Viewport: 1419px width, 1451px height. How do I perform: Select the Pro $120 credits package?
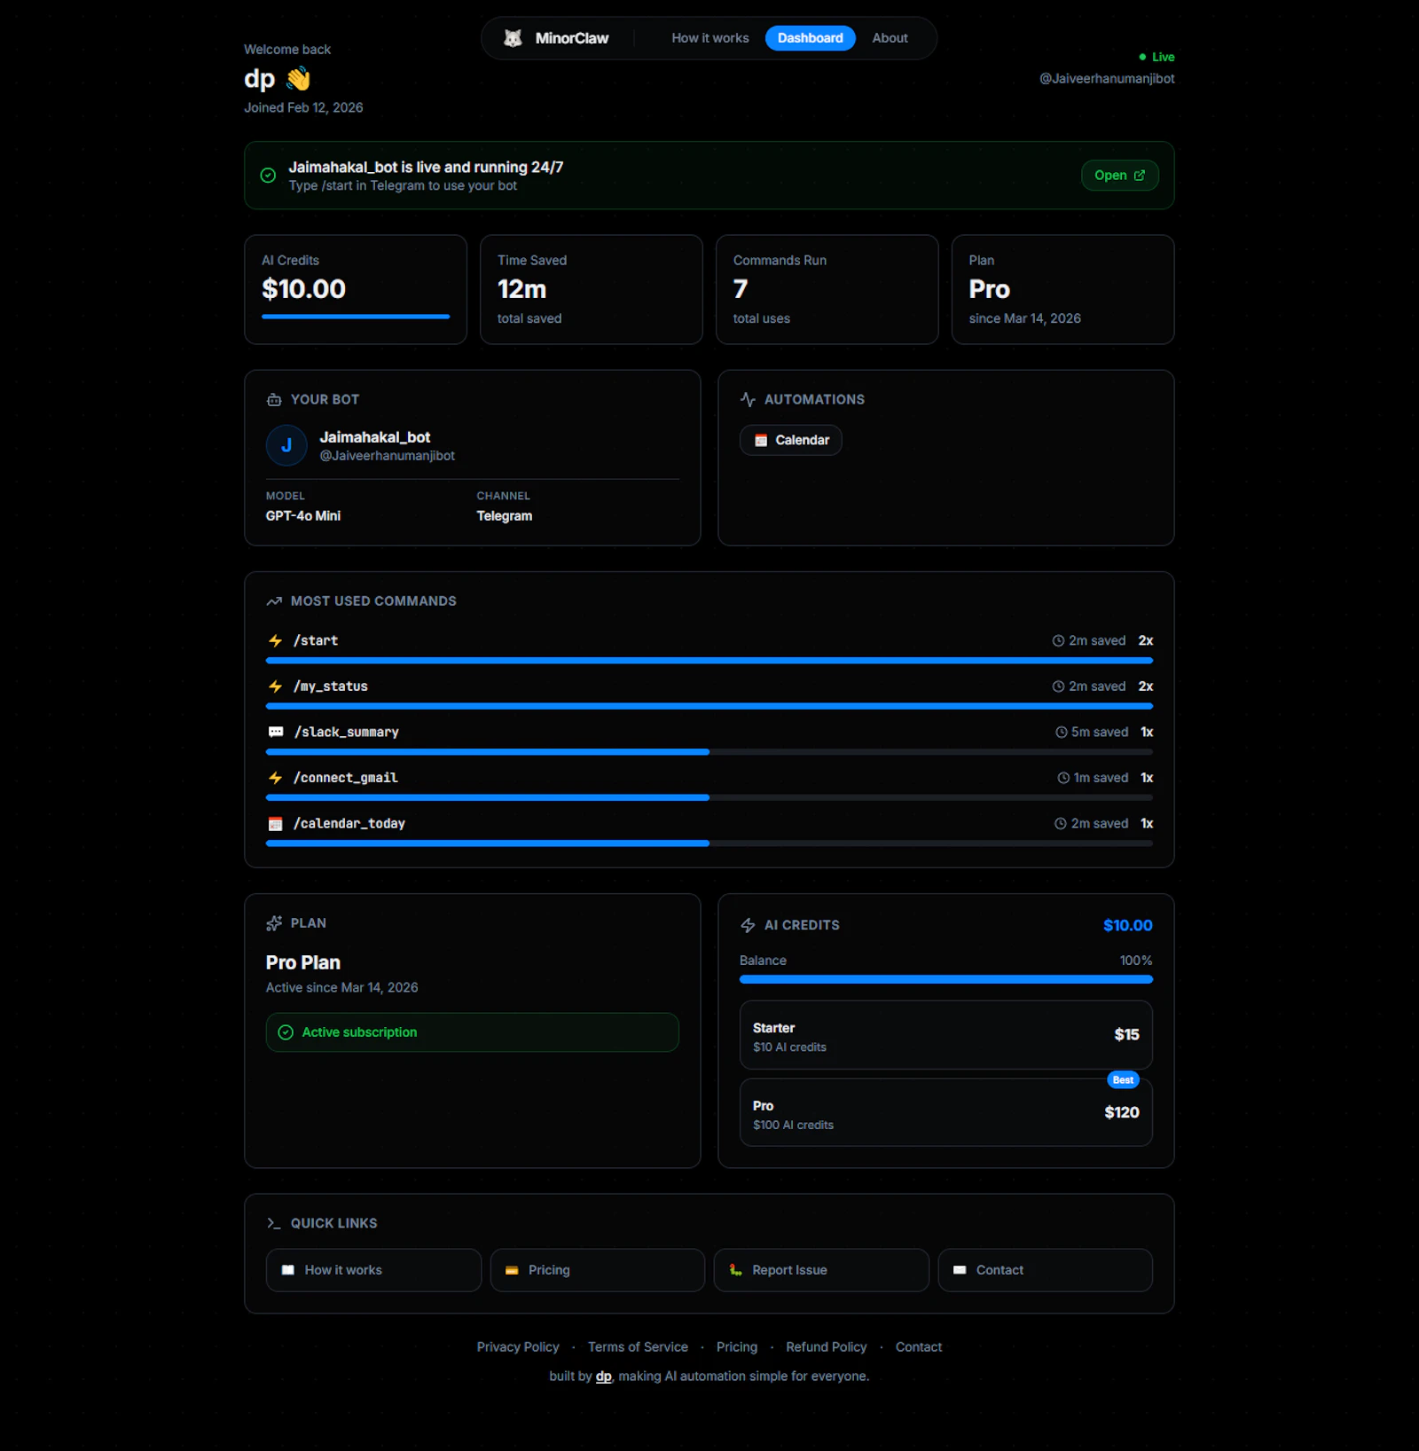pos(946,1112)
